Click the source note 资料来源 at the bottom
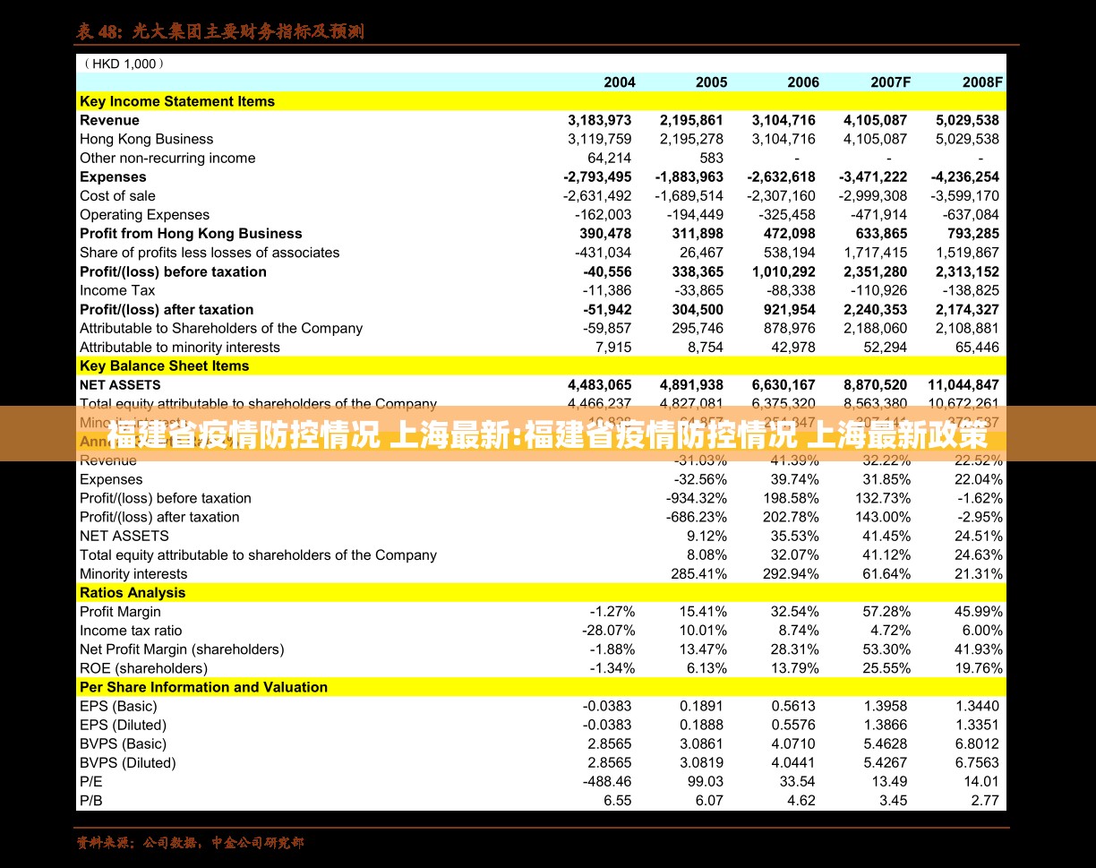1096x868 pixels. [190, 843]
